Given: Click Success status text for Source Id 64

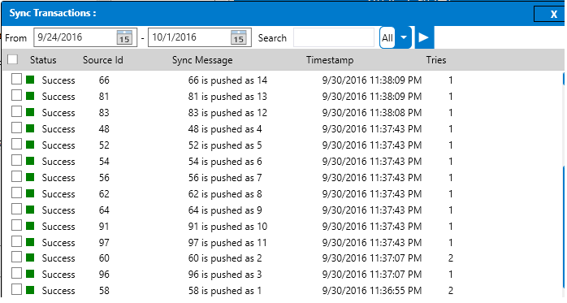Looking at the screenshot, I should (x=58, y=210).
